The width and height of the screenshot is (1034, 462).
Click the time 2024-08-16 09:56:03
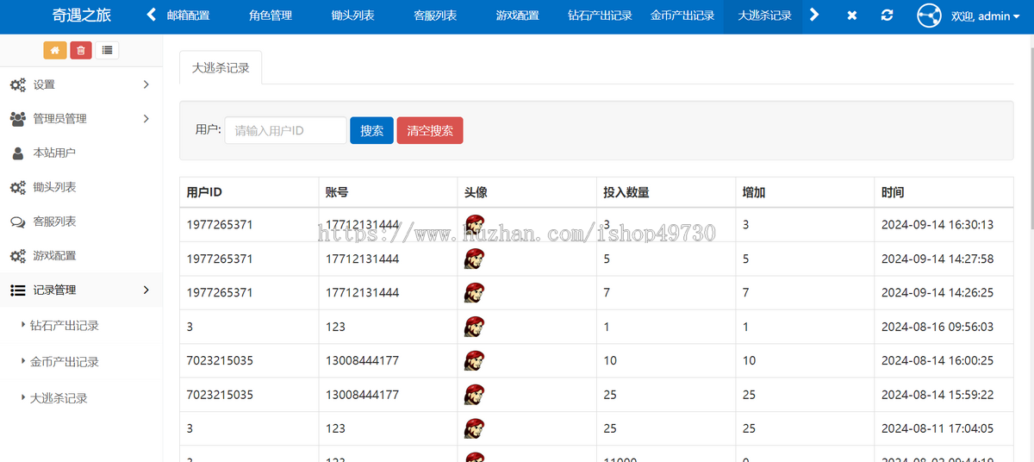point(937,327)
